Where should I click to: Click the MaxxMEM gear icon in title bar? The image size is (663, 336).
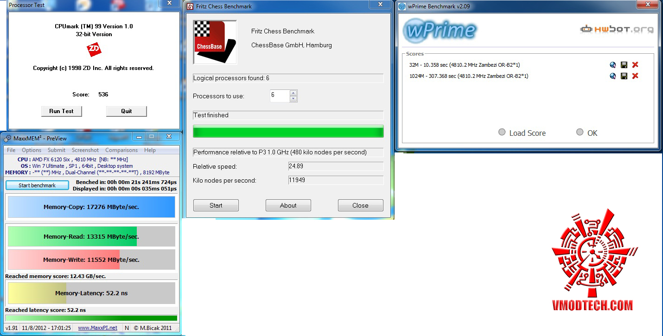[x=8, y=138]
